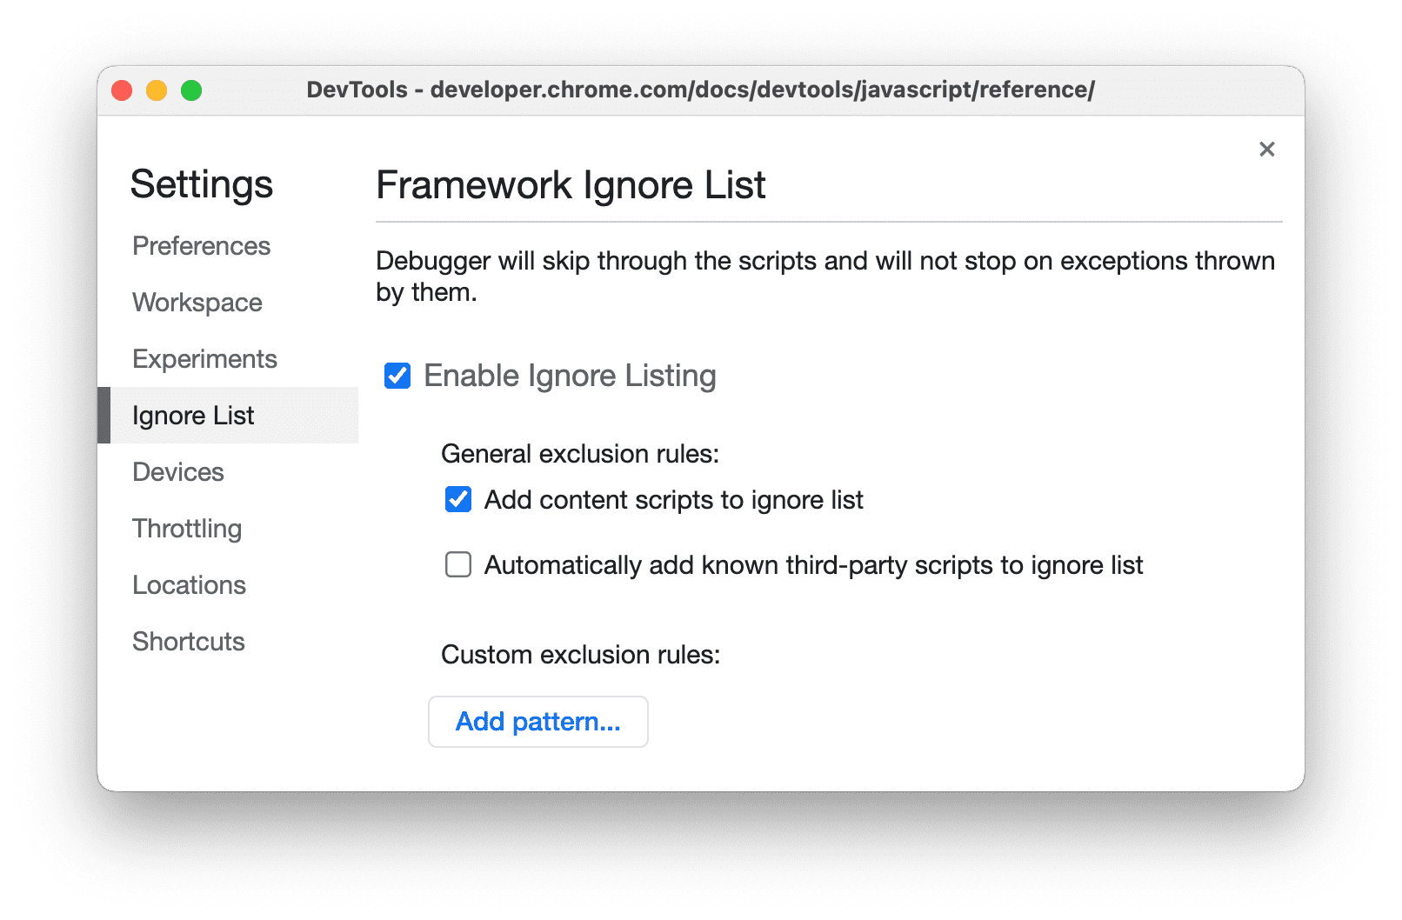Dismiss settings with the X icon
This screenshot has width=1402, height=920.
point(1266,150)
